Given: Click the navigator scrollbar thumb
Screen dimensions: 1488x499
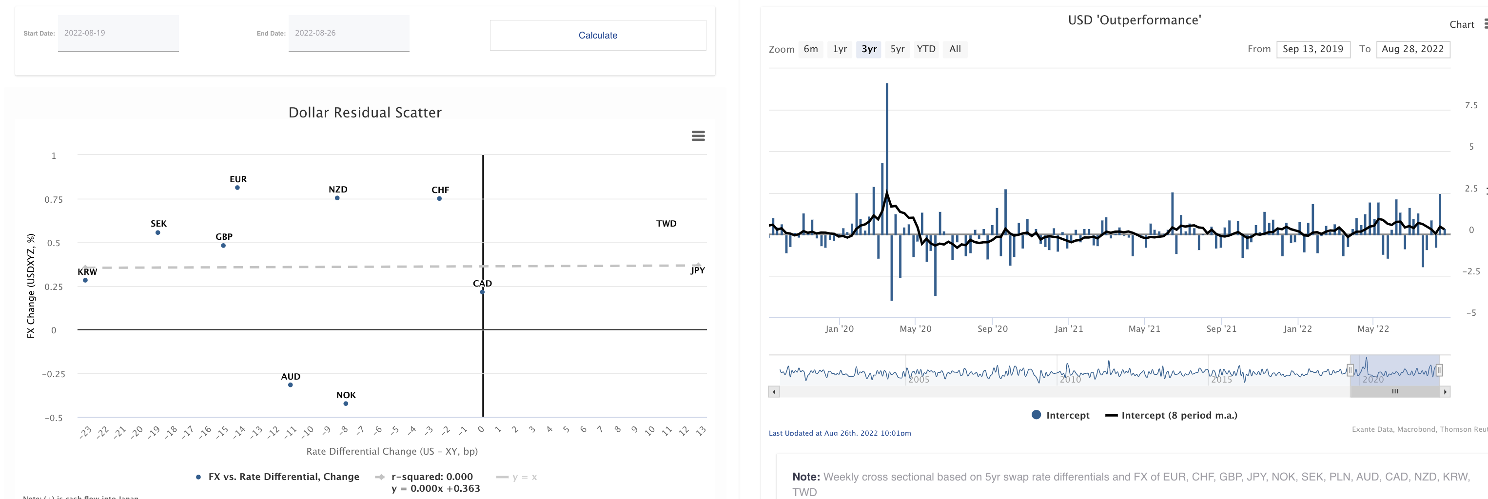Looking at the screenshot, I should (1394, 392).
